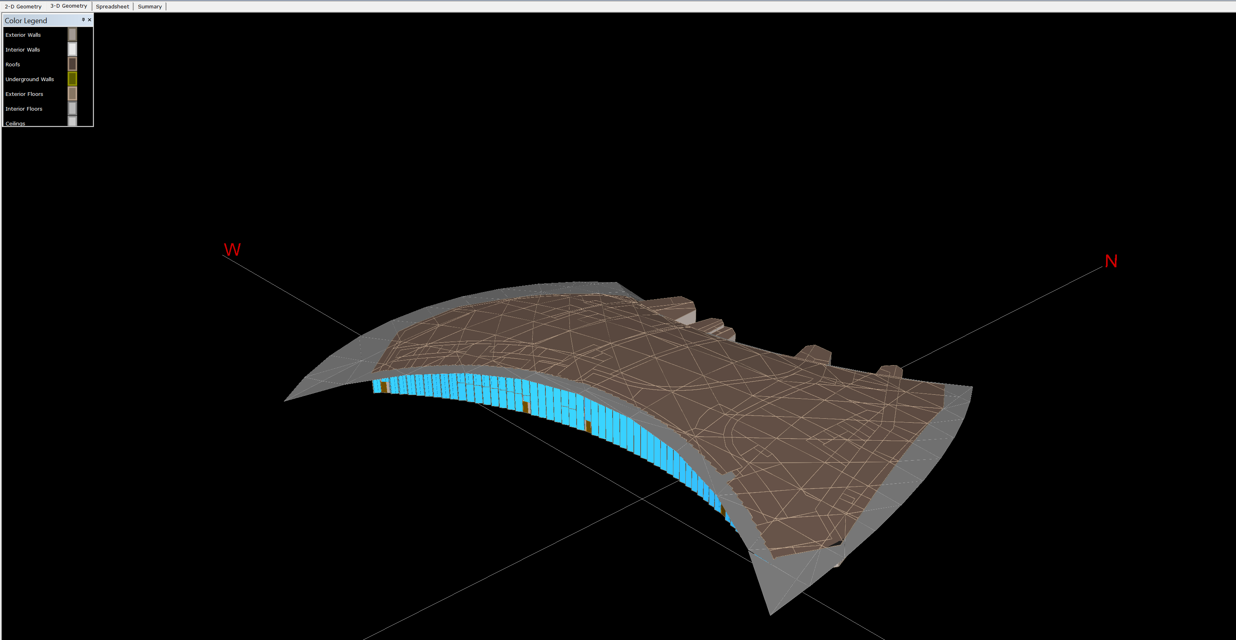
Task: Click the Interior Floors color swatch
Action: [x=72, y=109]
